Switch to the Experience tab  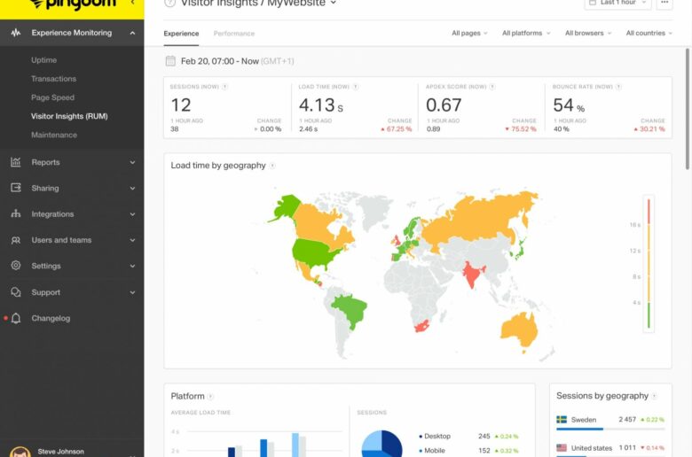(x=181, y=34)
